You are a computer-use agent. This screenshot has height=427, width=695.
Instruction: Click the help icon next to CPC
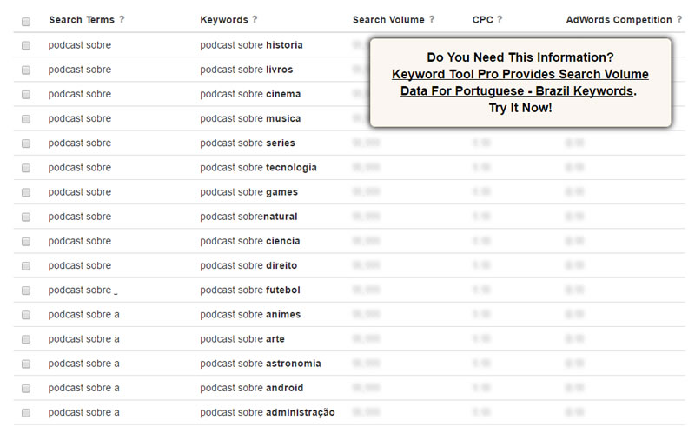point(500,19)
